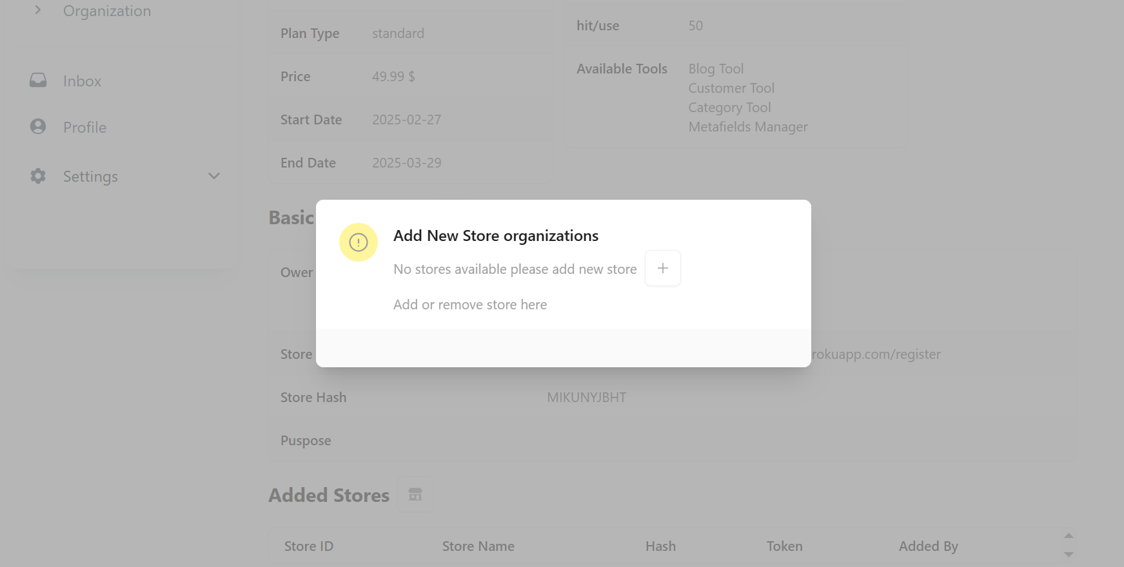Image resolution: width=1124 pixels, height=567 pixels.
Task: Click the Token column header
Action: [785, 546]
